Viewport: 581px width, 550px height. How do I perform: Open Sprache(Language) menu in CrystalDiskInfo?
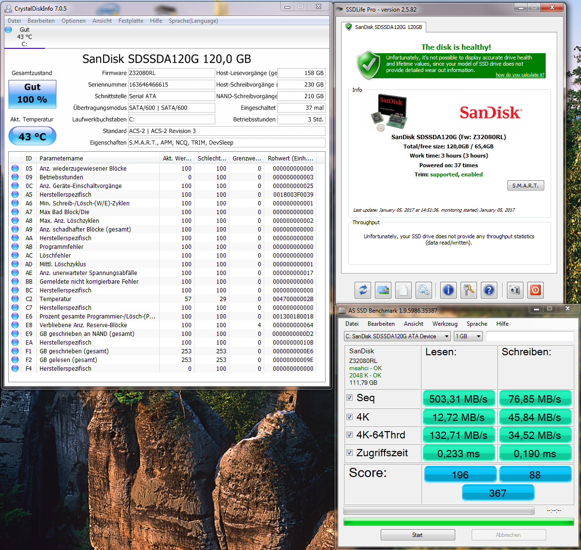point(193,21)
